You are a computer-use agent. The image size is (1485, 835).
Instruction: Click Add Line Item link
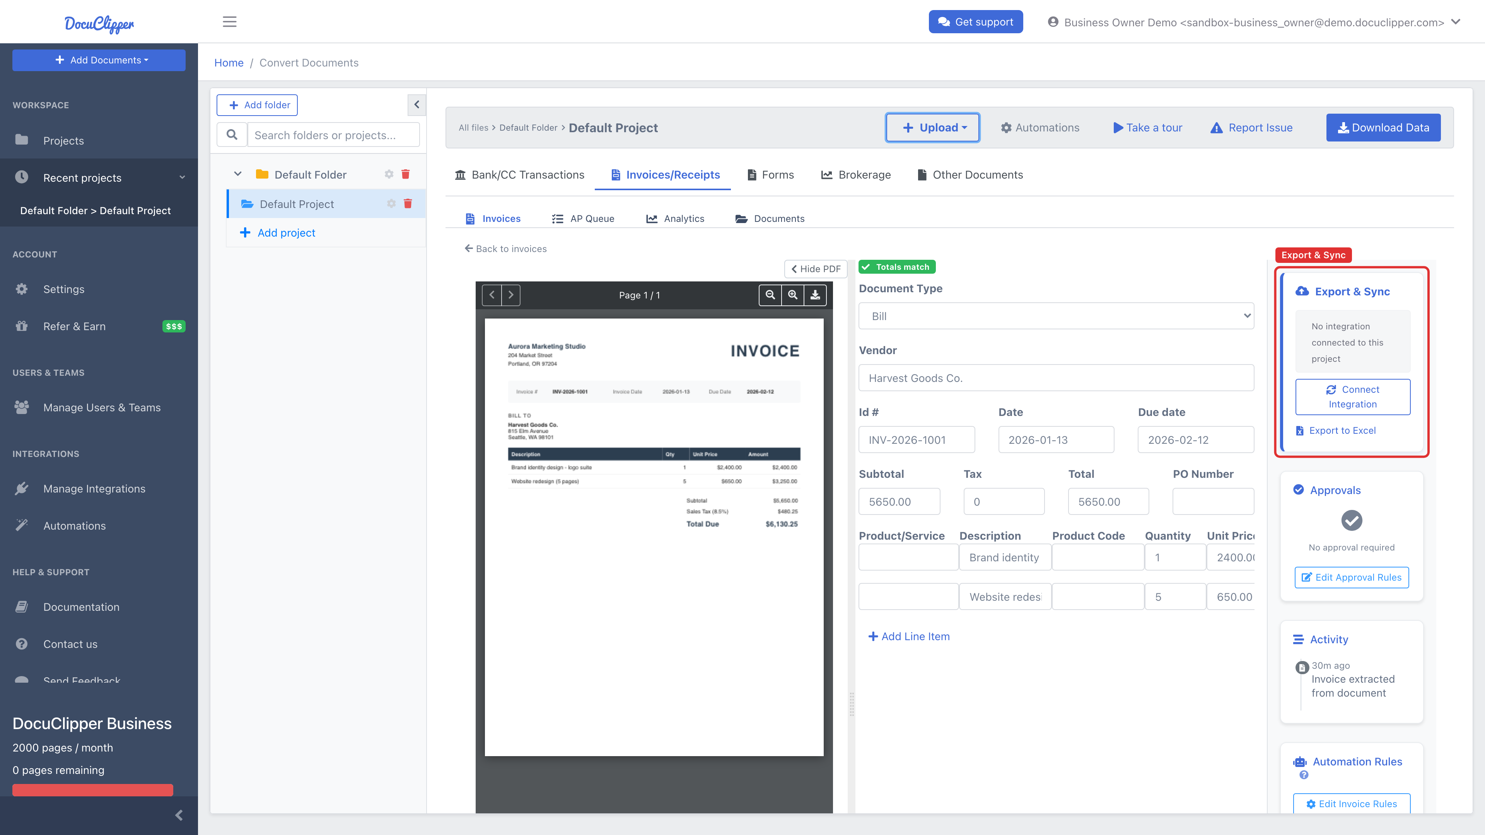click(908, 636)
